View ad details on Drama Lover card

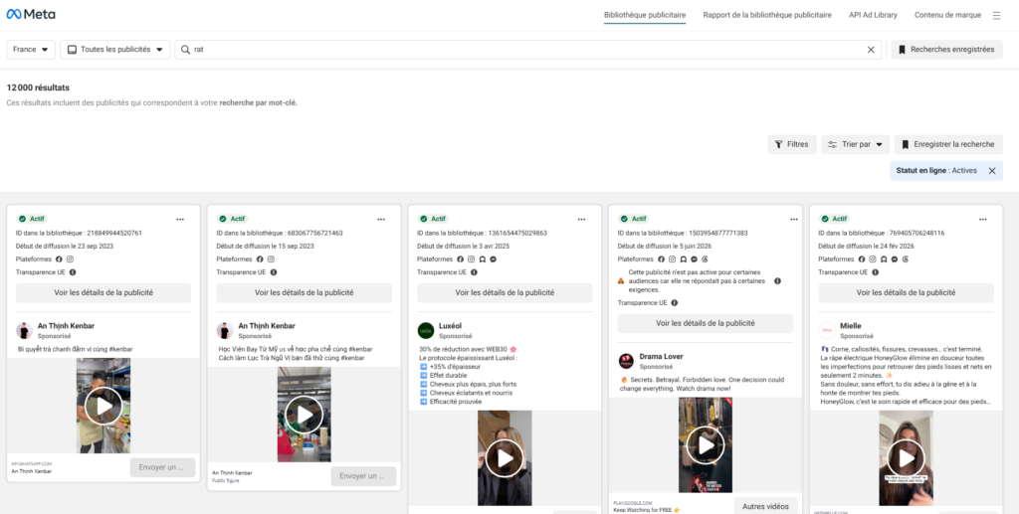[x=706, y=323]
